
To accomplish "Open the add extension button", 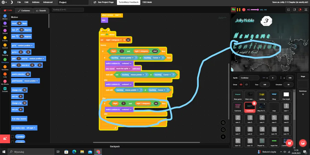I will pyautogui.click(x=5, y=139).
